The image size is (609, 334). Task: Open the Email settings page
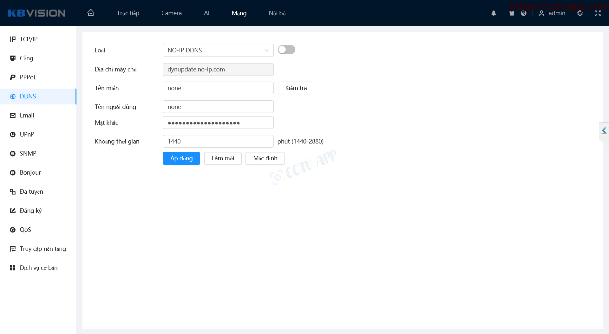[x=27, y=115]
